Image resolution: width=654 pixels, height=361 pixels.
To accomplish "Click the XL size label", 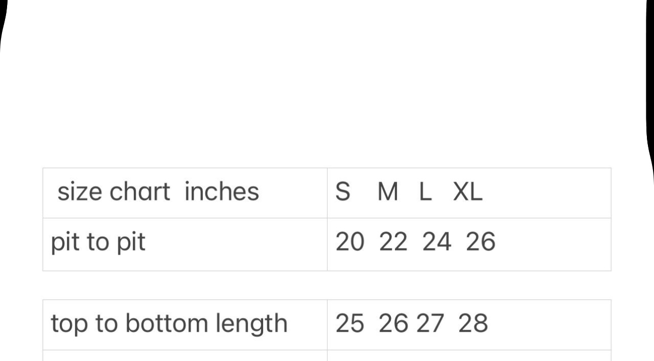I will pos(467,192).
